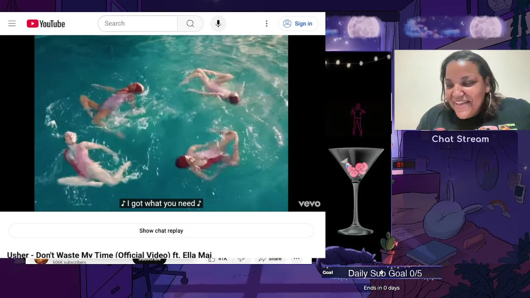Open the YouTube hamburger guide menu
Viewport: 530px width, 298px height.
pos(12,24)
